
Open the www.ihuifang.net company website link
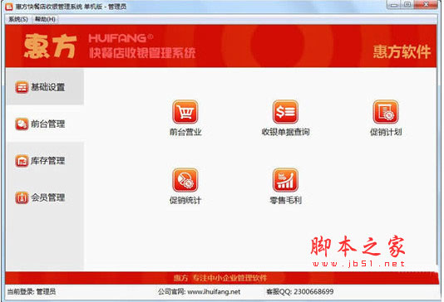tap(214, 292)
